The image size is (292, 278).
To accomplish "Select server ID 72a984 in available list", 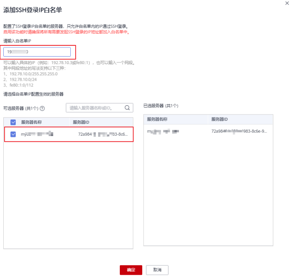I will 103,134.
